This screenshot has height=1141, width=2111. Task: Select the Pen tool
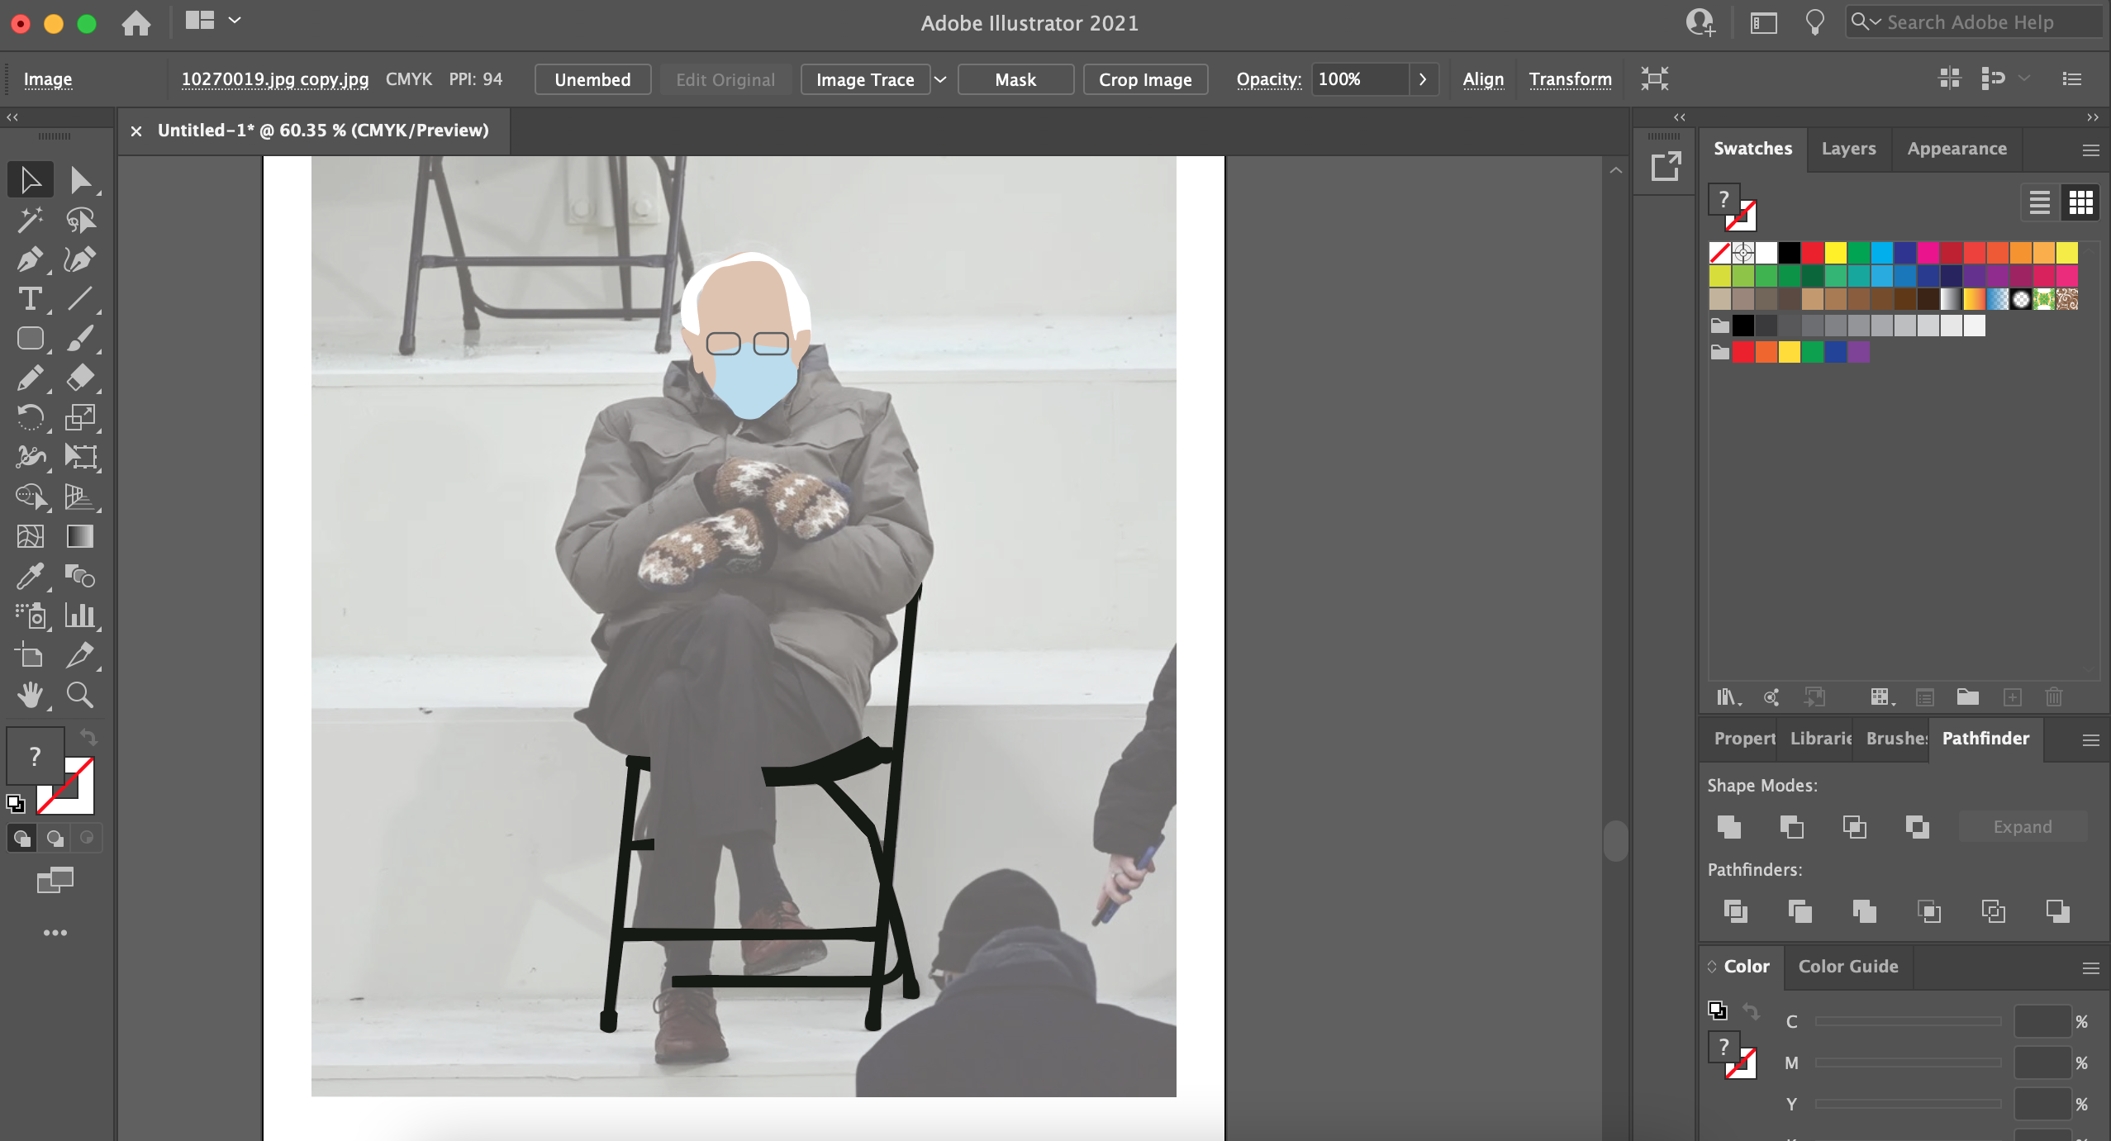click(x=30, y=259)
